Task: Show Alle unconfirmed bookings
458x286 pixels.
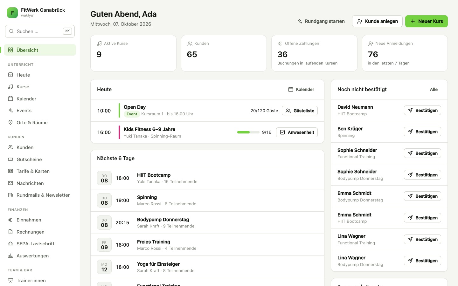Action: 434,90
